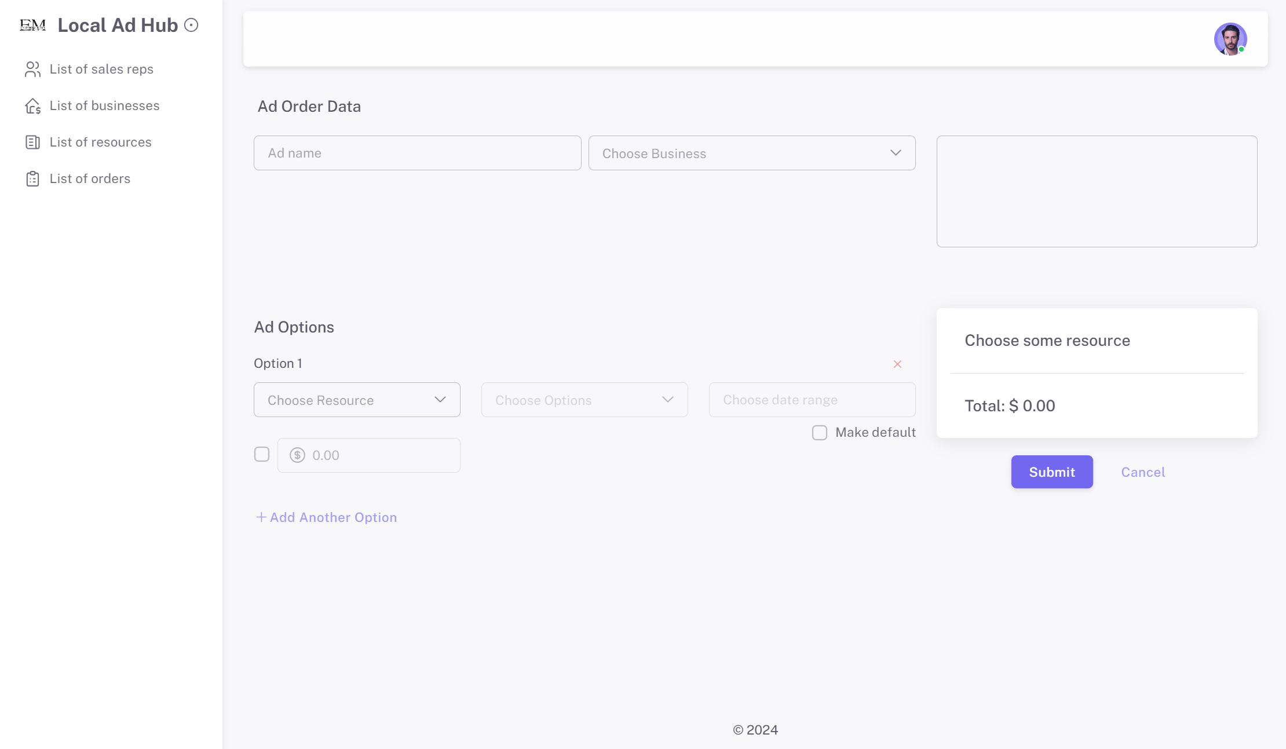Click the Option 1 label
1286x749 pixels.
pos(278,363)
